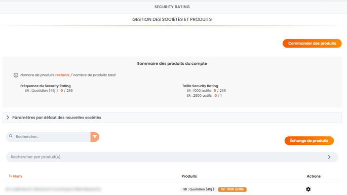Click Taille Security Rating label

click(200, 86)
